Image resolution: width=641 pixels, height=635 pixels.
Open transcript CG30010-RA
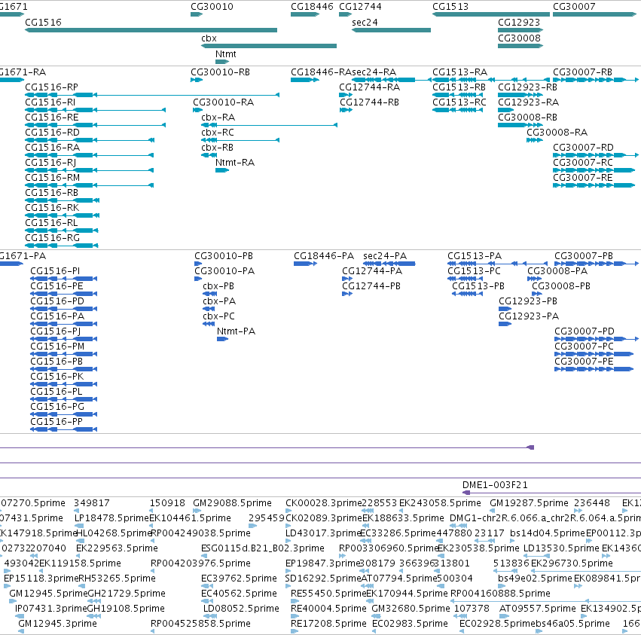(x=224, y=102)
